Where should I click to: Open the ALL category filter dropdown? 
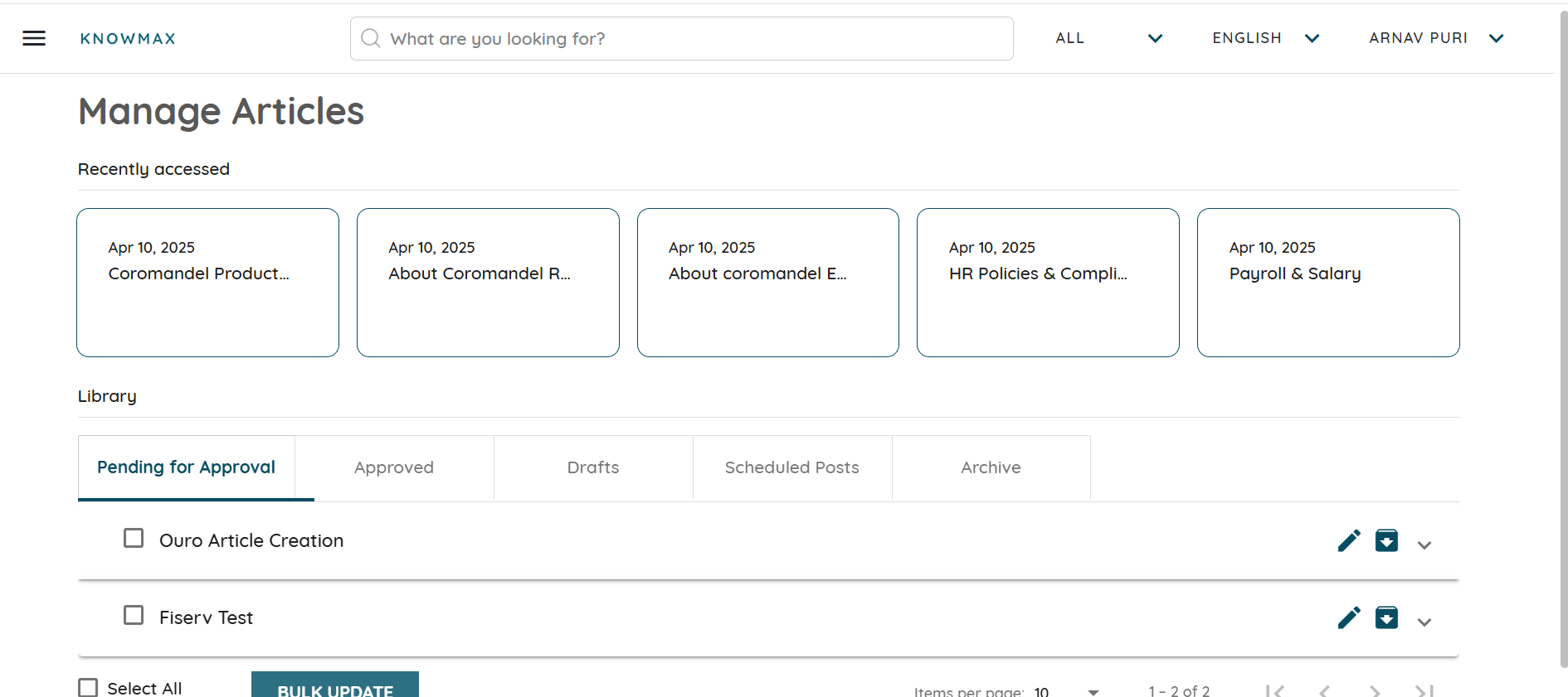tap(1108, 38)
